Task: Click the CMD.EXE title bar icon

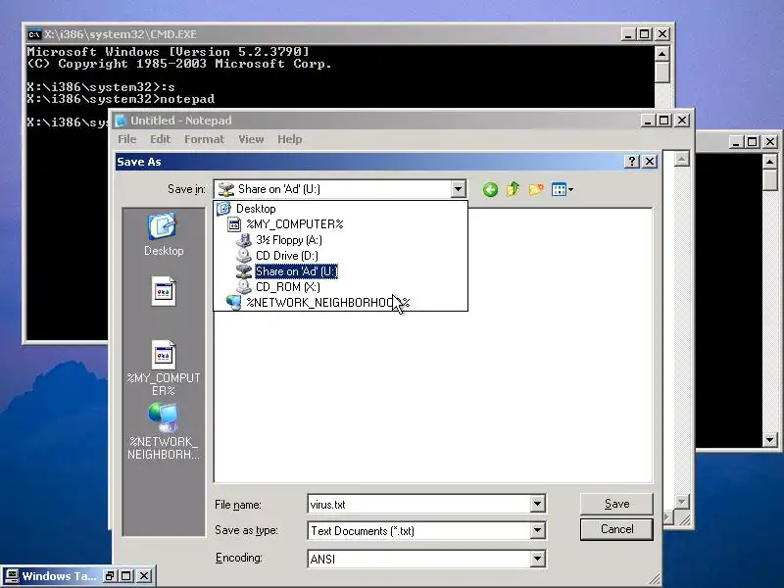Action: 34,34
